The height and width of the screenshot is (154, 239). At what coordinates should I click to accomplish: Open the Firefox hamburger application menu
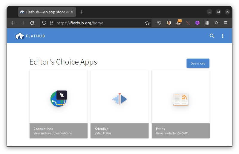coord(226,23)
